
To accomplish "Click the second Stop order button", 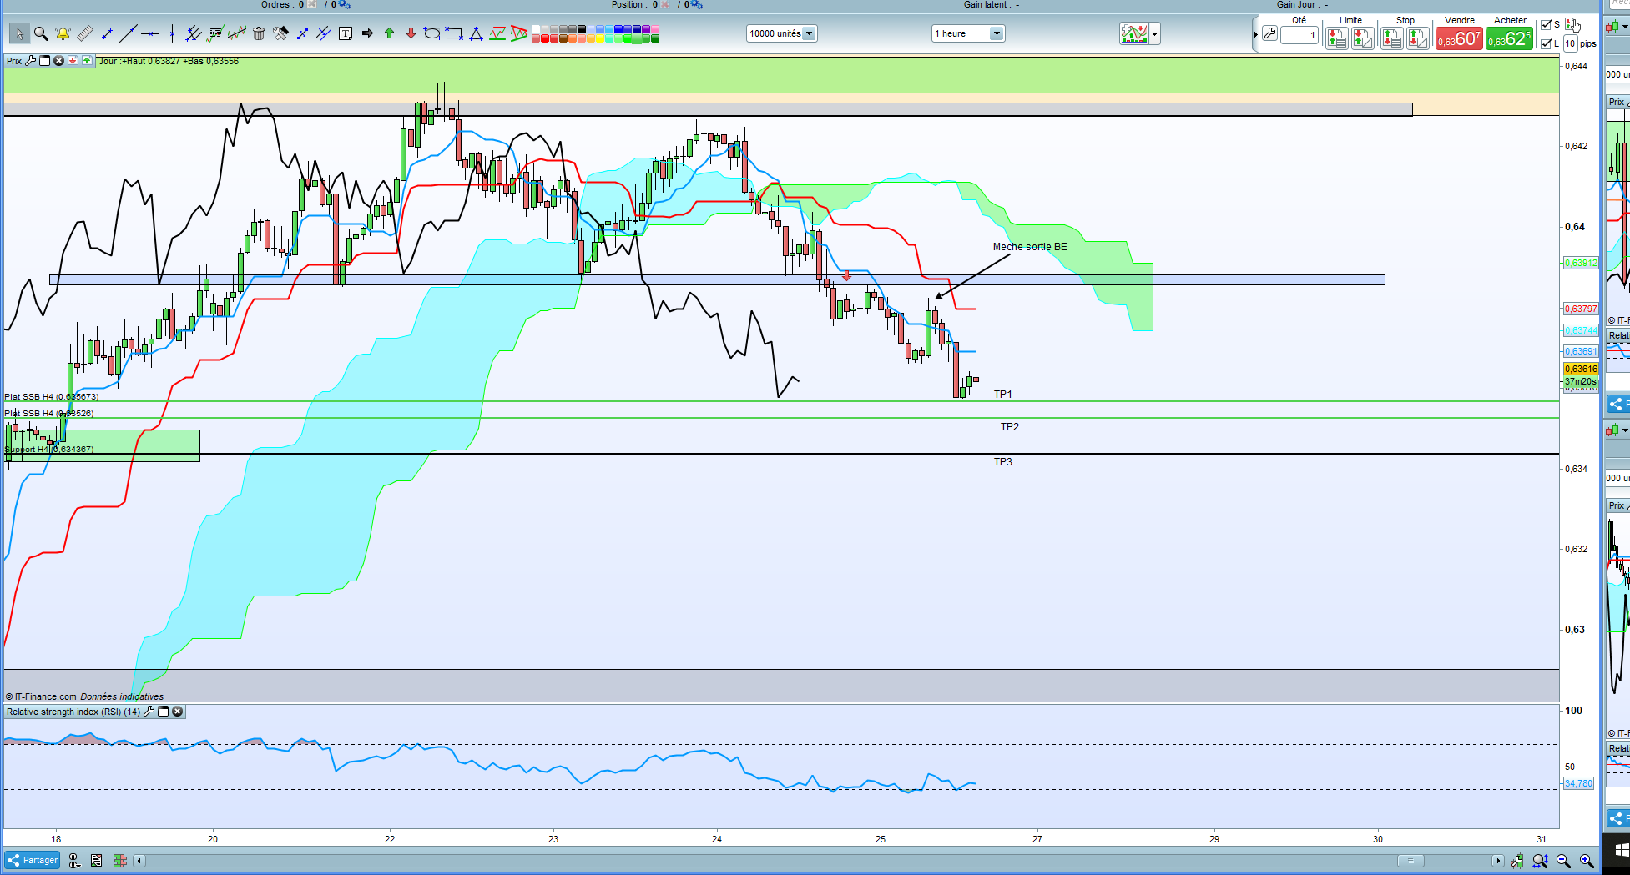I will (1418, 38).
